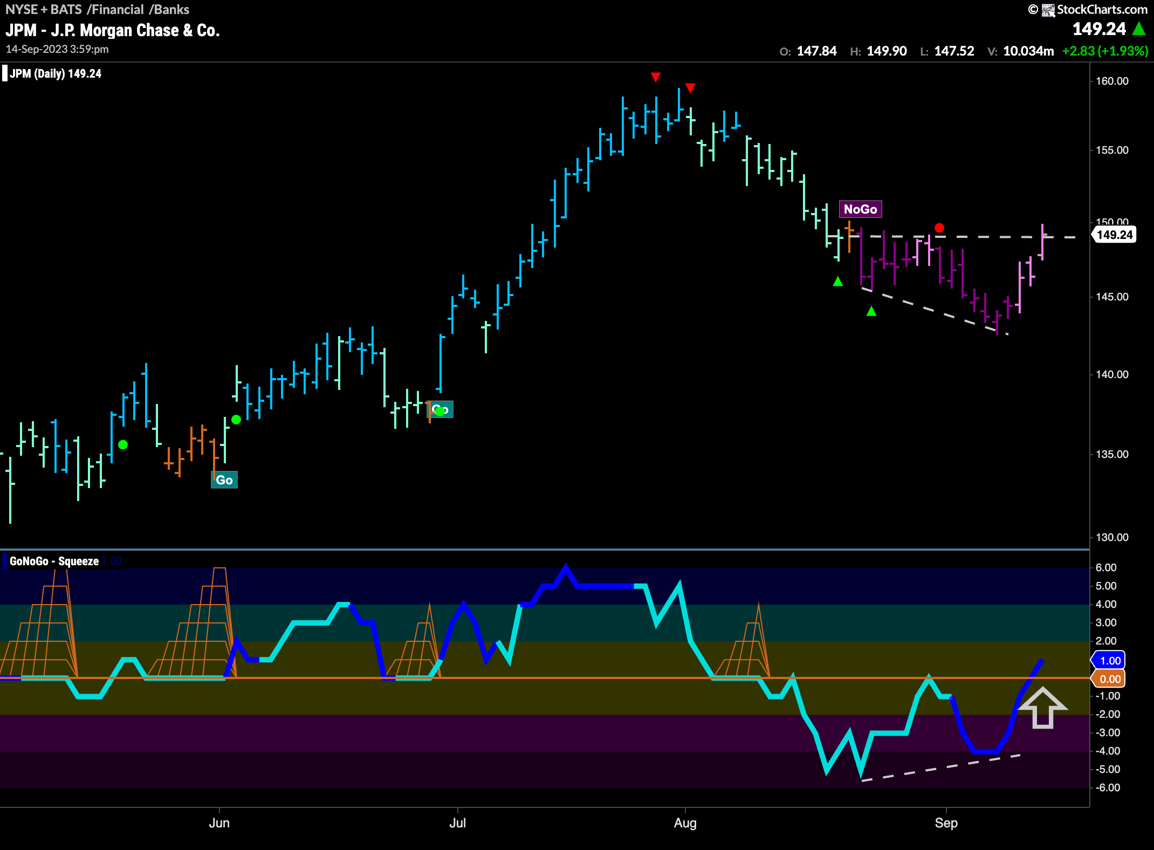Screen dimensions: 1154x850
Task: Click the red down triangle above the late-July bars
Action: tap(656, 77)
